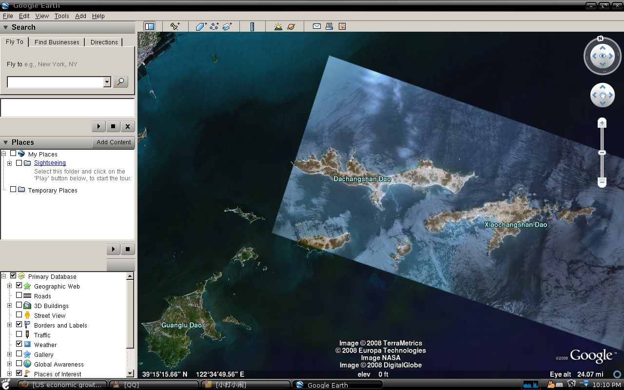Viewport: 624px width, 390px height.
Task: Click the streaming status indicator beside Eye alt
Action: click(x=617, y=374)
